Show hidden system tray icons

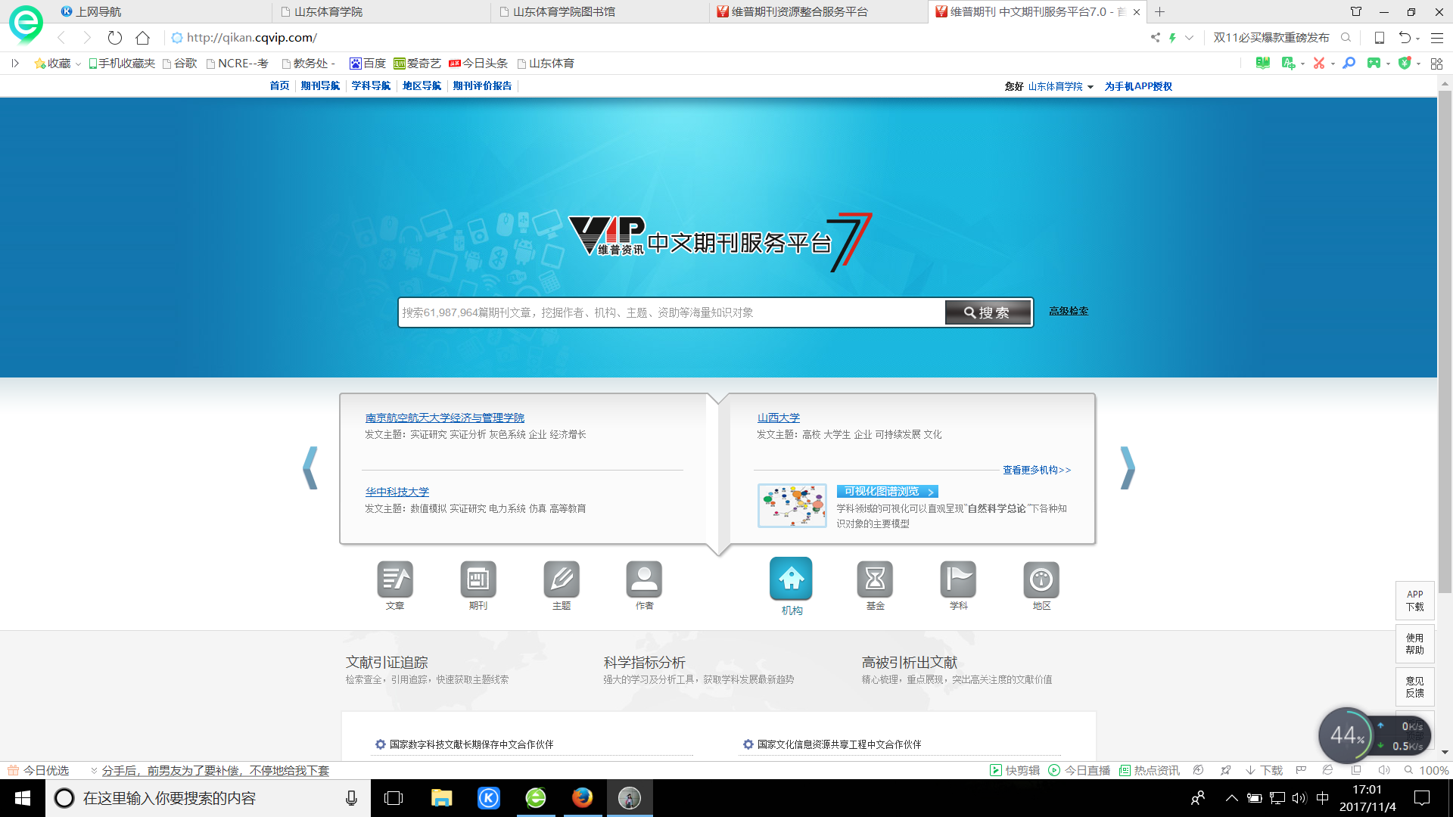1232,798
